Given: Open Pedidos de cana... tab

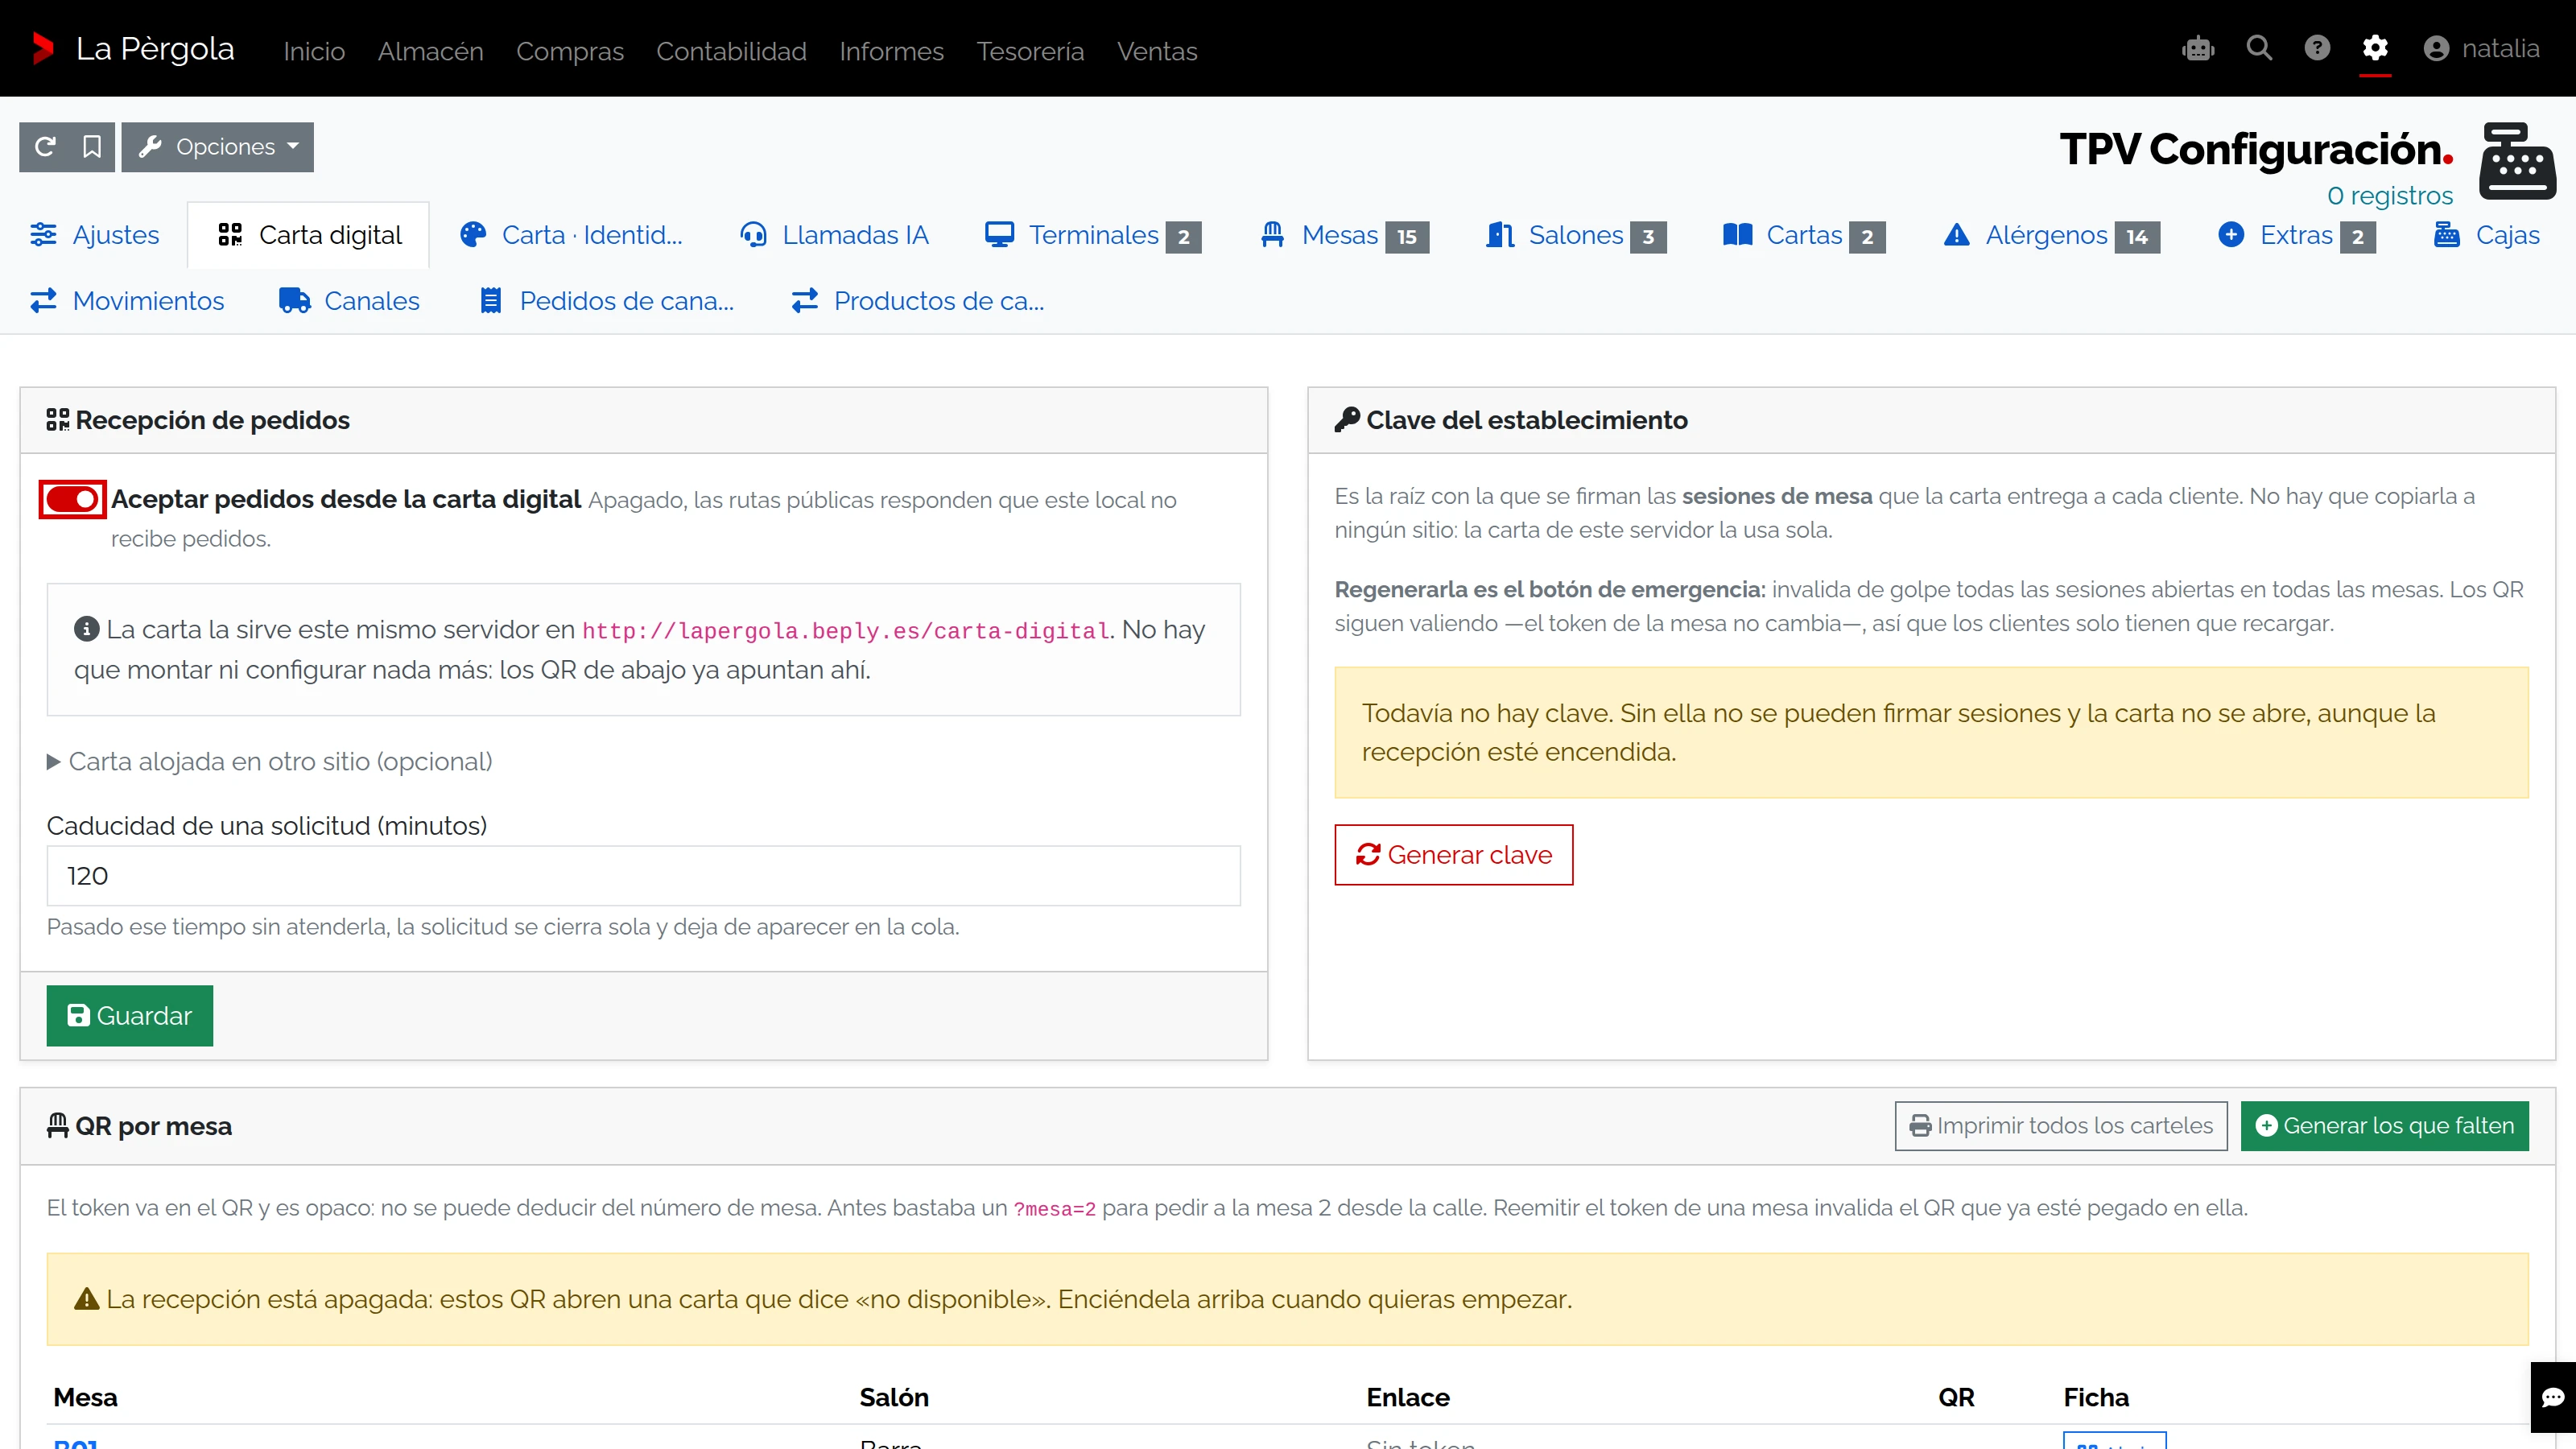Looking at the screenshot, I should 606,301.
